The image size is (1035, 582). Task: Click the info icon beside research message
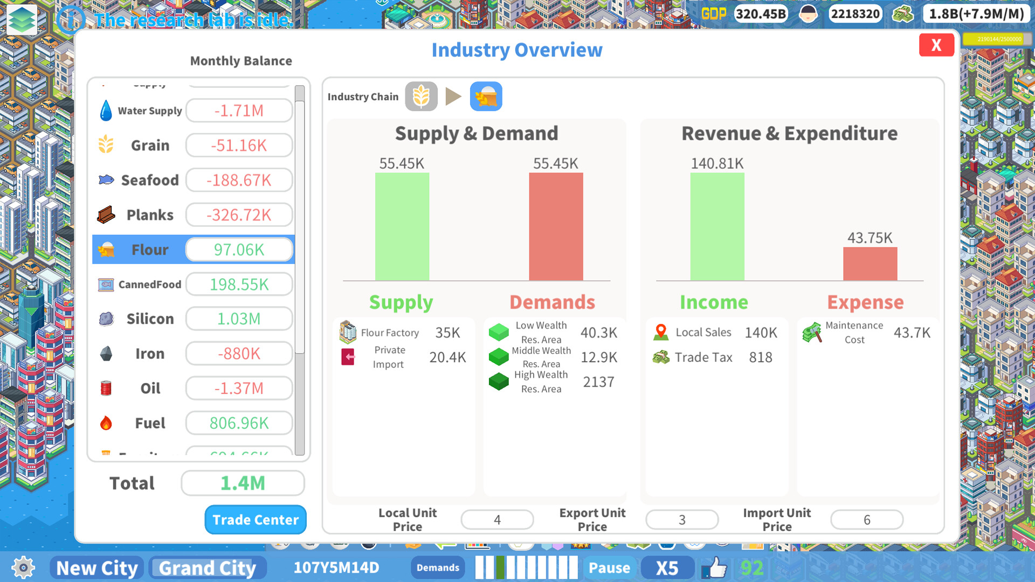70,19
